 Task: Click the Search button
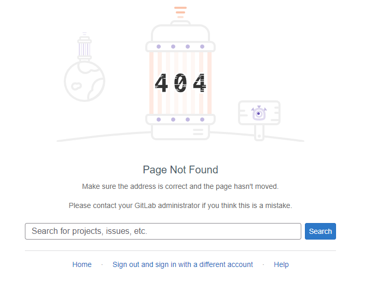pyautogui.click(x=320, y=231)
